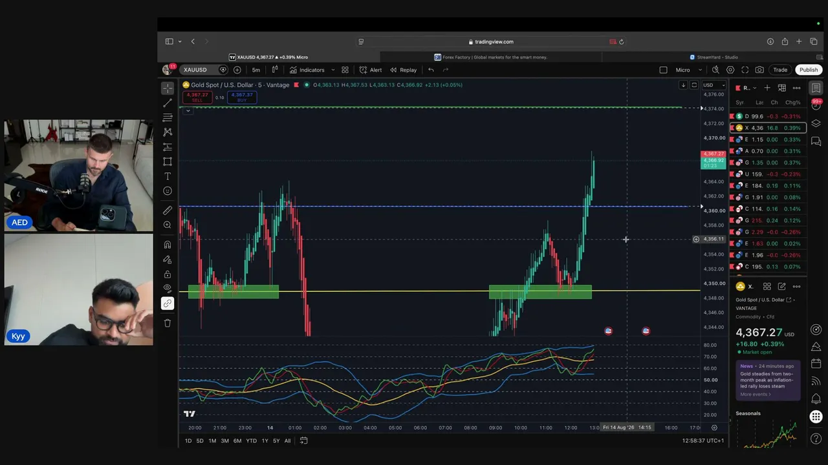Open the emoji icons tool
The image size is (828, 465).
168,191
